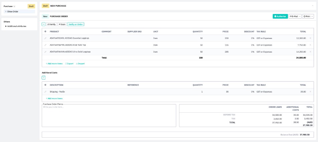Edit the Shipping - FedEx line pencil
Viewport: 318px width, 142px height.
pyautogui.click(x=45, y=91)
